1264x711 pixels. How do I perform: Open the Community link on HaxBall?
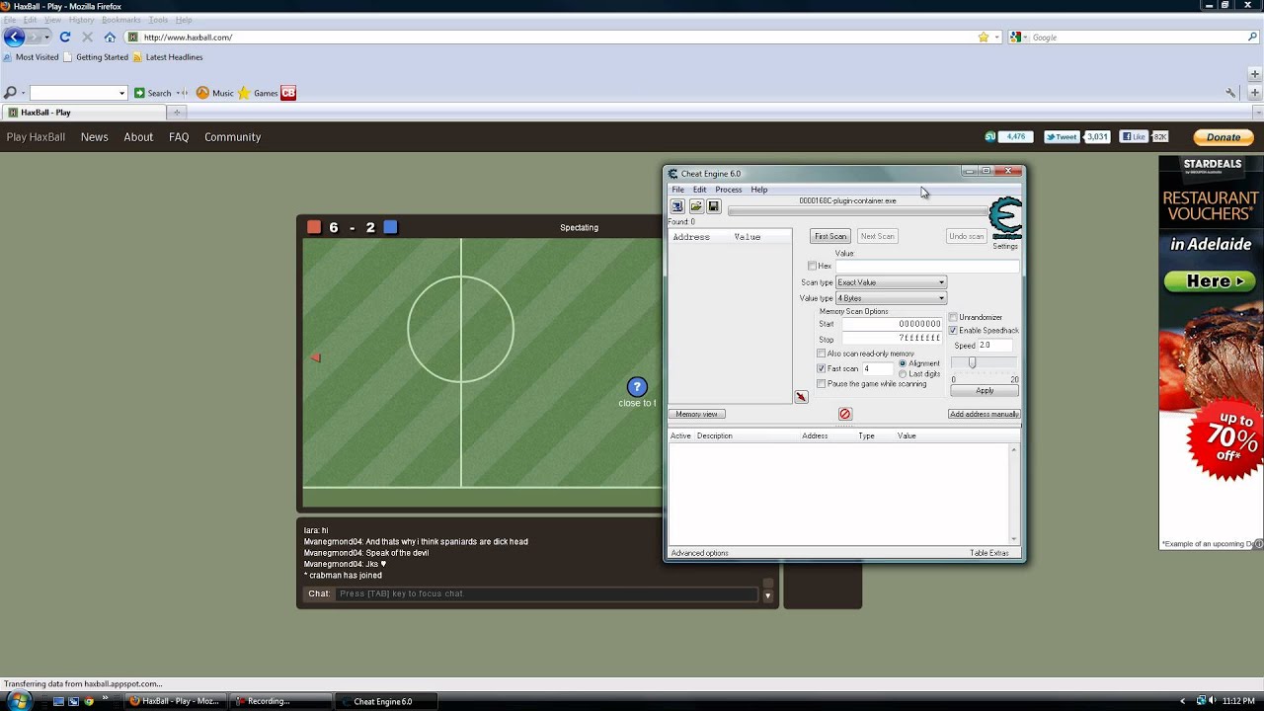click(232, 137)
